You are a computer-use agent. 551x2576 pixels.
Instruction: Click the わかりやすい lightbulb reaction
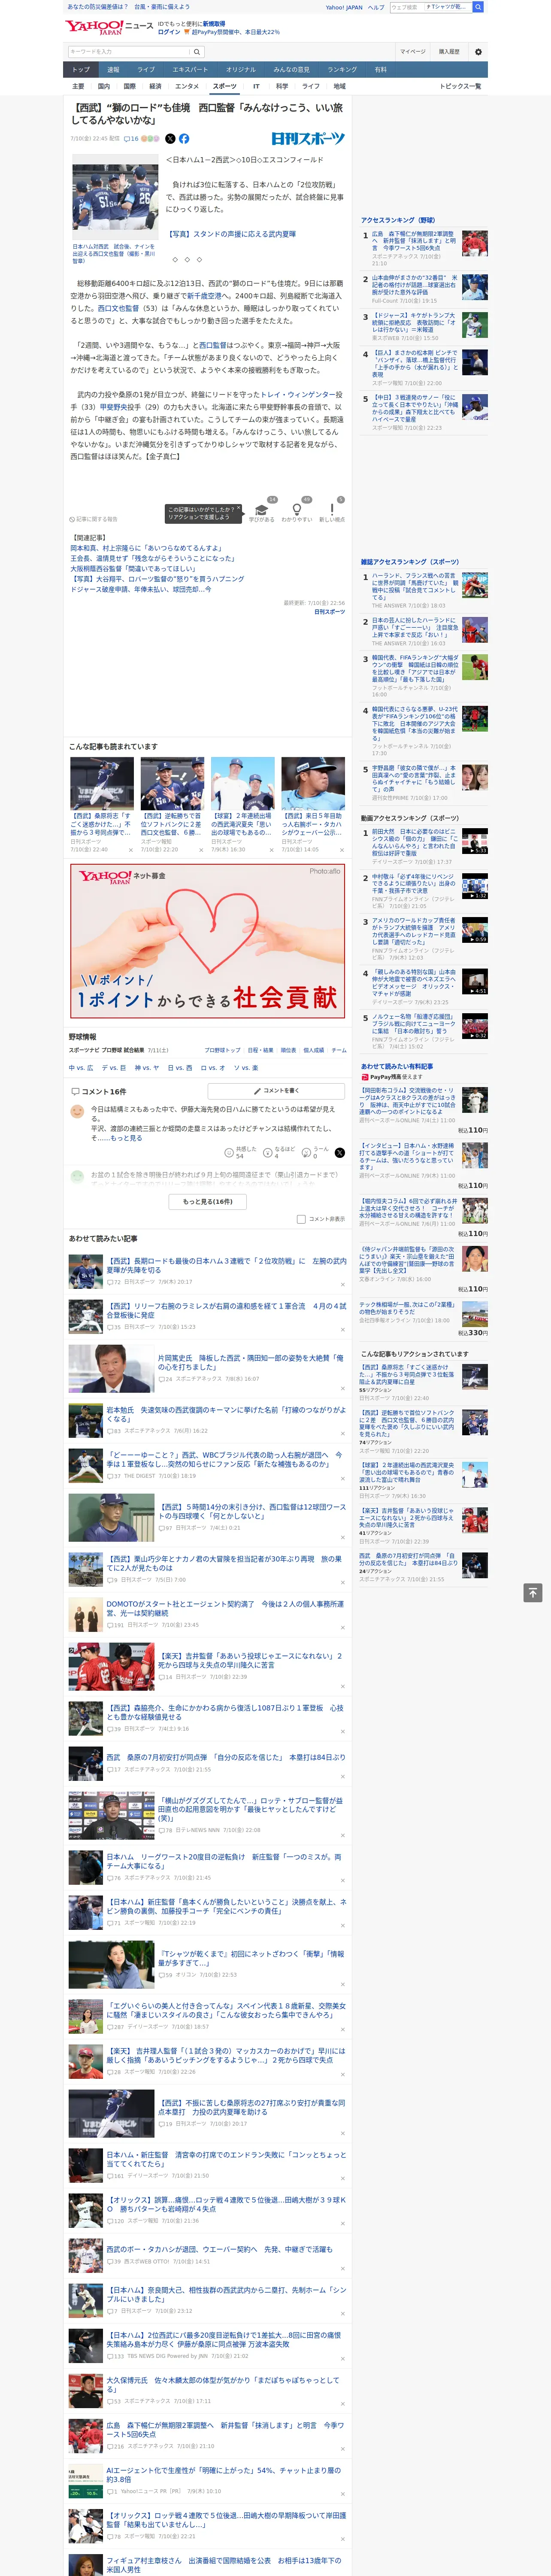point(297,510)
